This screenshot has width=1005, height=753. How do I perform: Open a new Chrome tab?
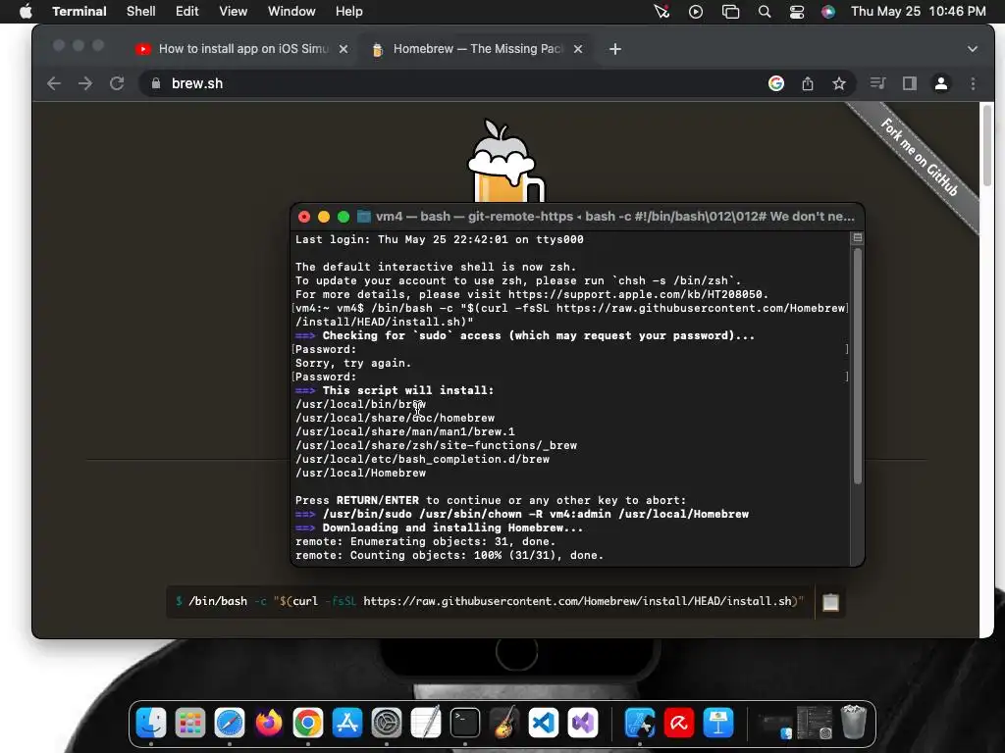[x=614, y=49]
